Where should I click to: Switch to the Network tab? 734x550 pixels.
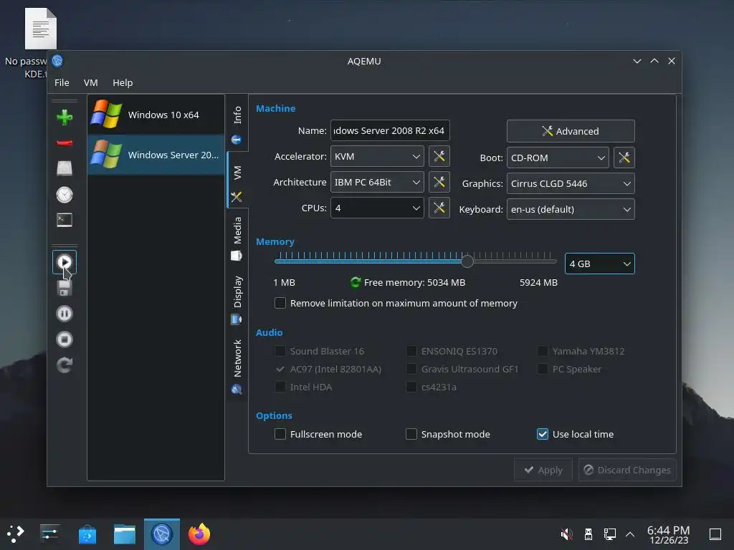[237, 366]
